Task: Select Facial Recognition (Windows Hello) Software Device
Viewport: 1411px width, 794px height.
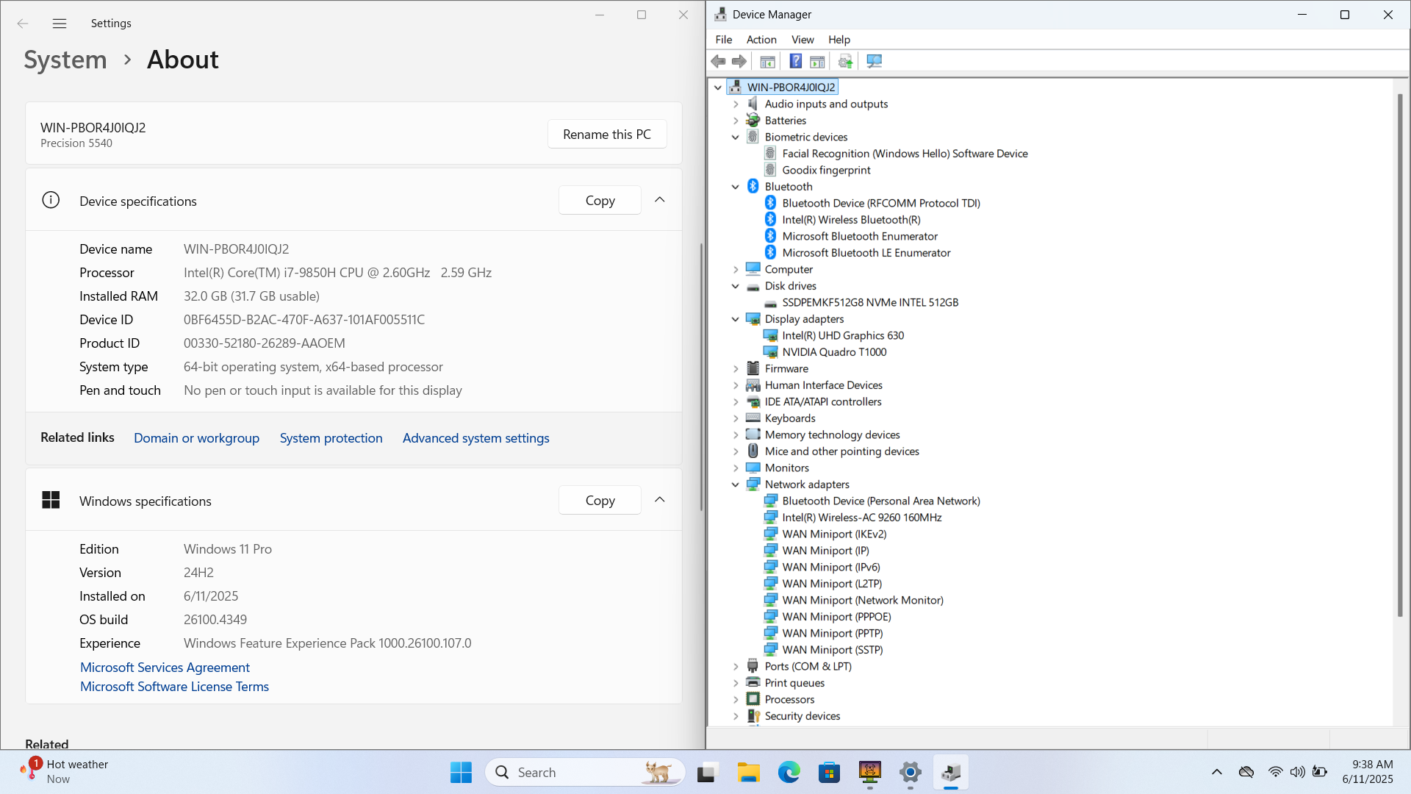Action: (x=905, y=154)
